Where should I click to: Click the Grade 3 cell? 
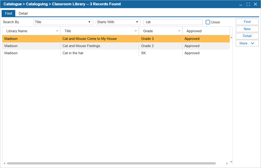160,39
